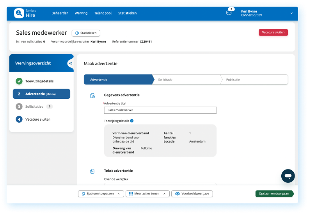Collapse the Wervingsoverzicht sidebar

(70, 63)
